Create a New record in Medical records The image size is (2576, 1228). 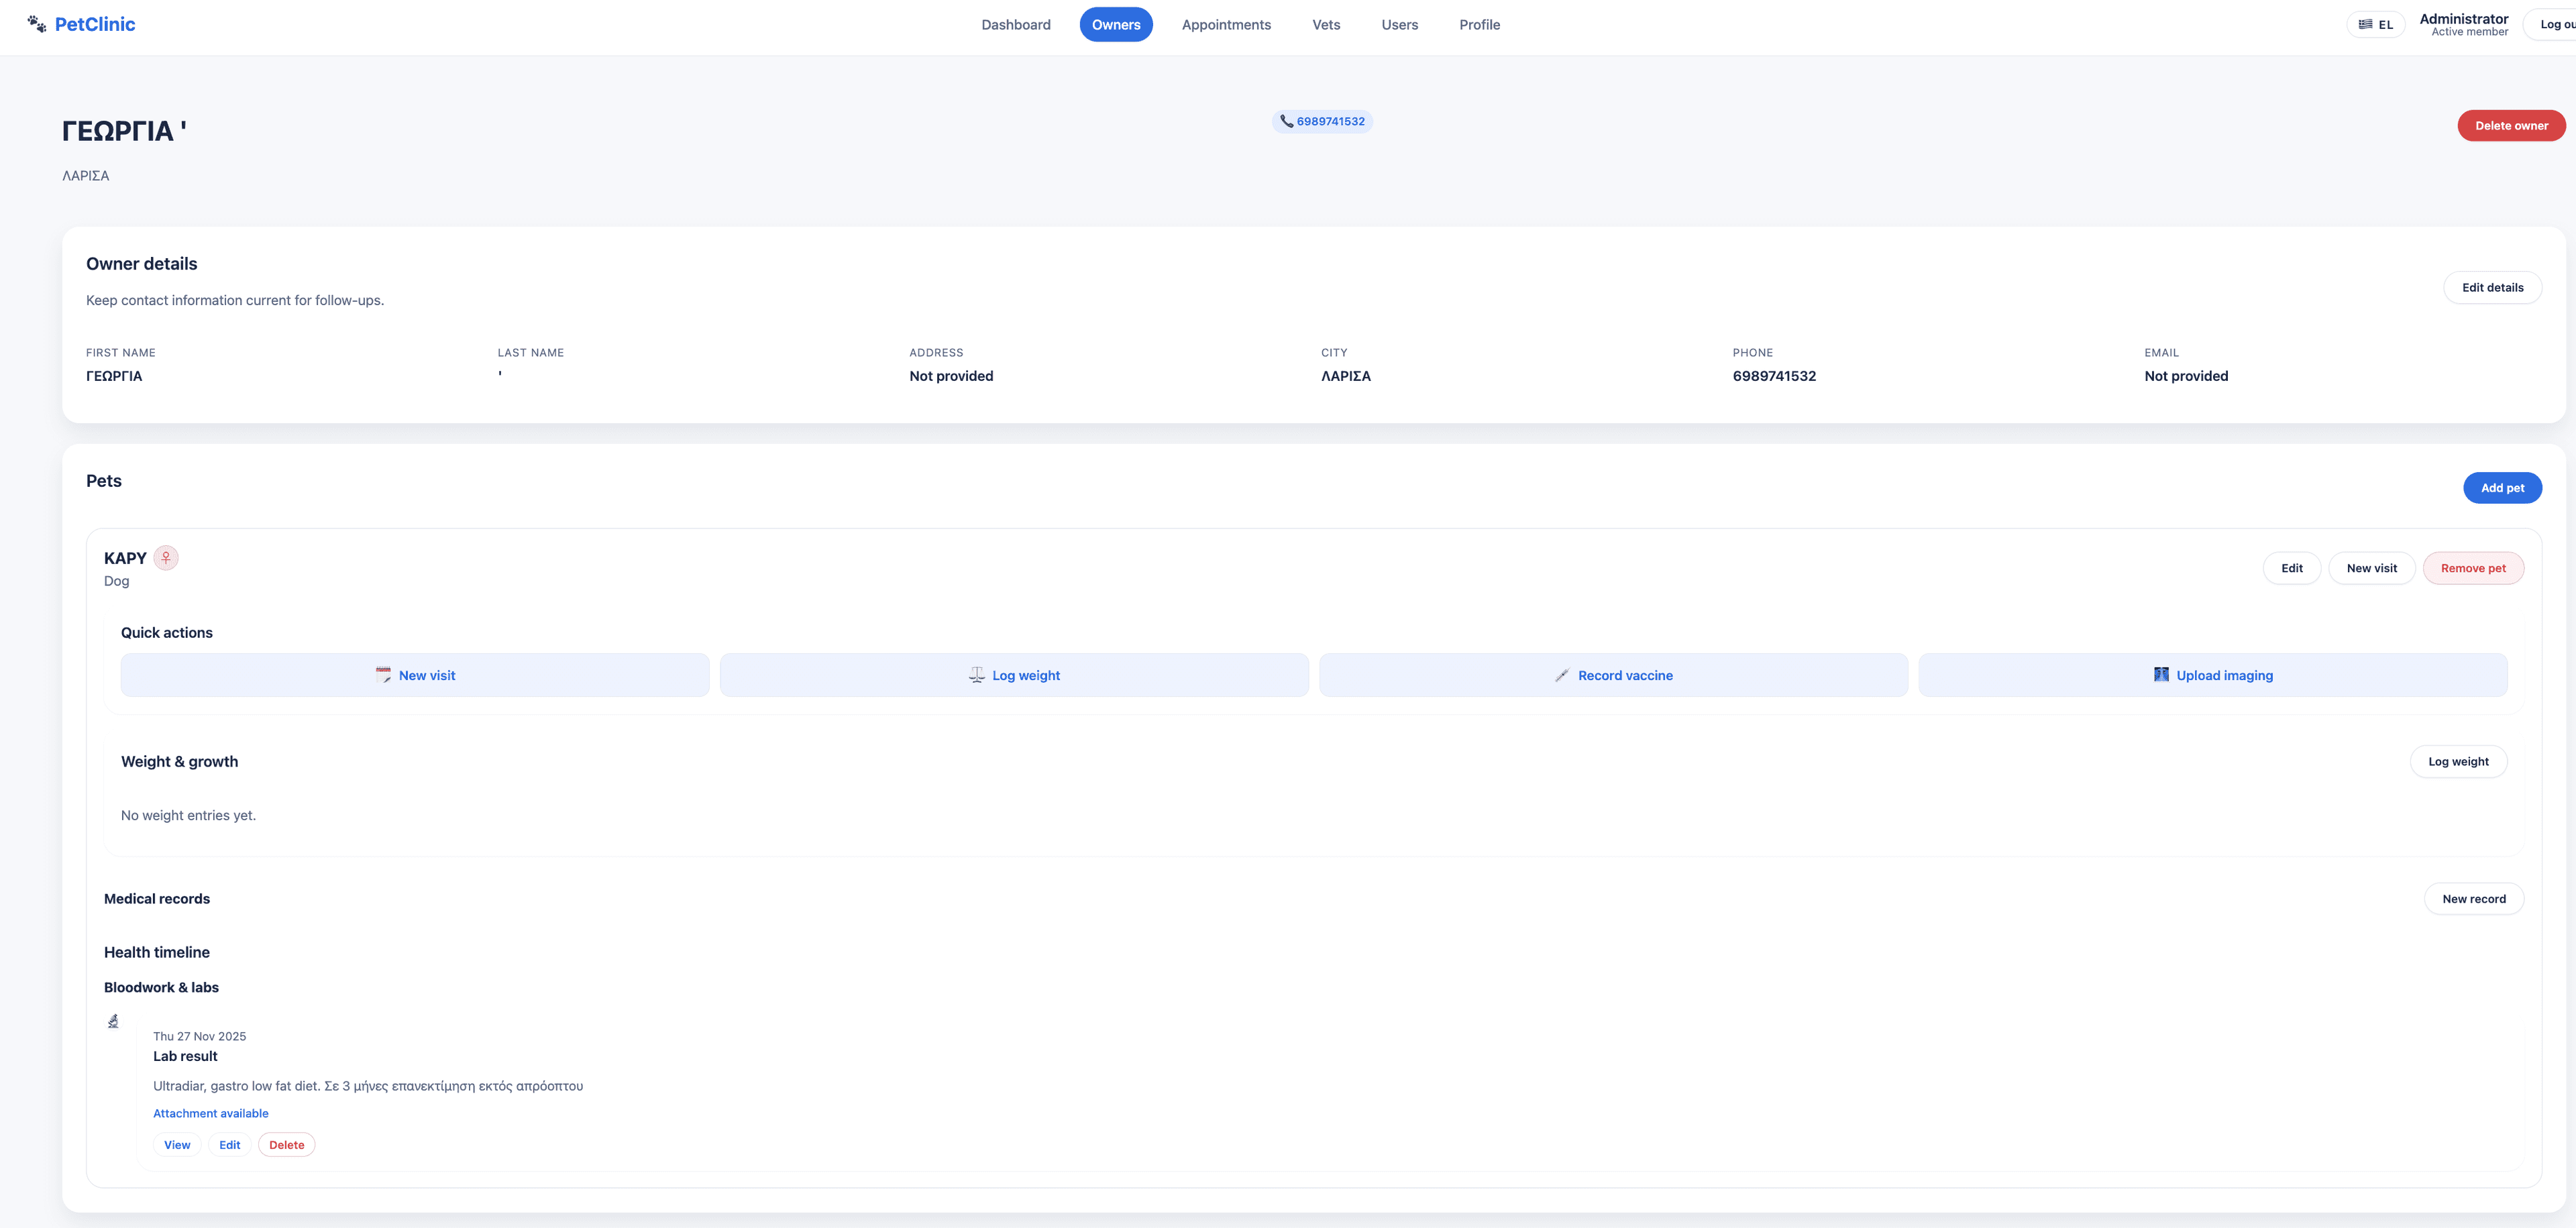pos(2474,898)
